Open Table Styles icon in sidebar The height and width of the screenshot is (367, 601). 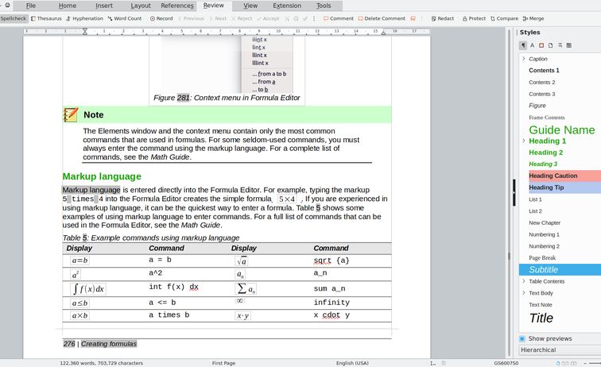[x=570, y=45]
